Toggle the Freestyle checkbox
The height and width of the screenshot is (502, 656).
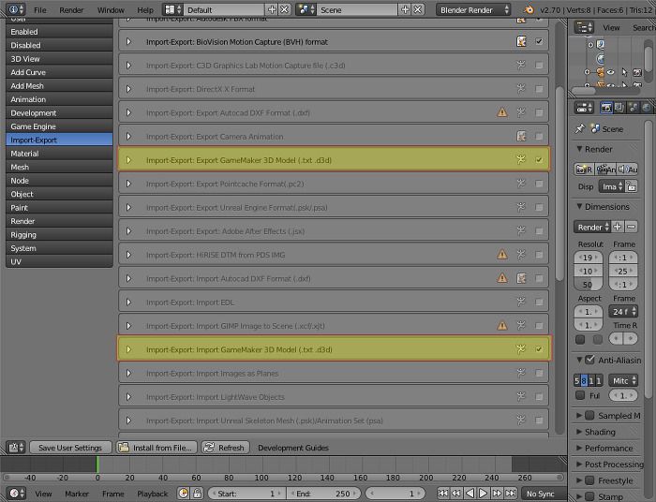pos(589,480)
